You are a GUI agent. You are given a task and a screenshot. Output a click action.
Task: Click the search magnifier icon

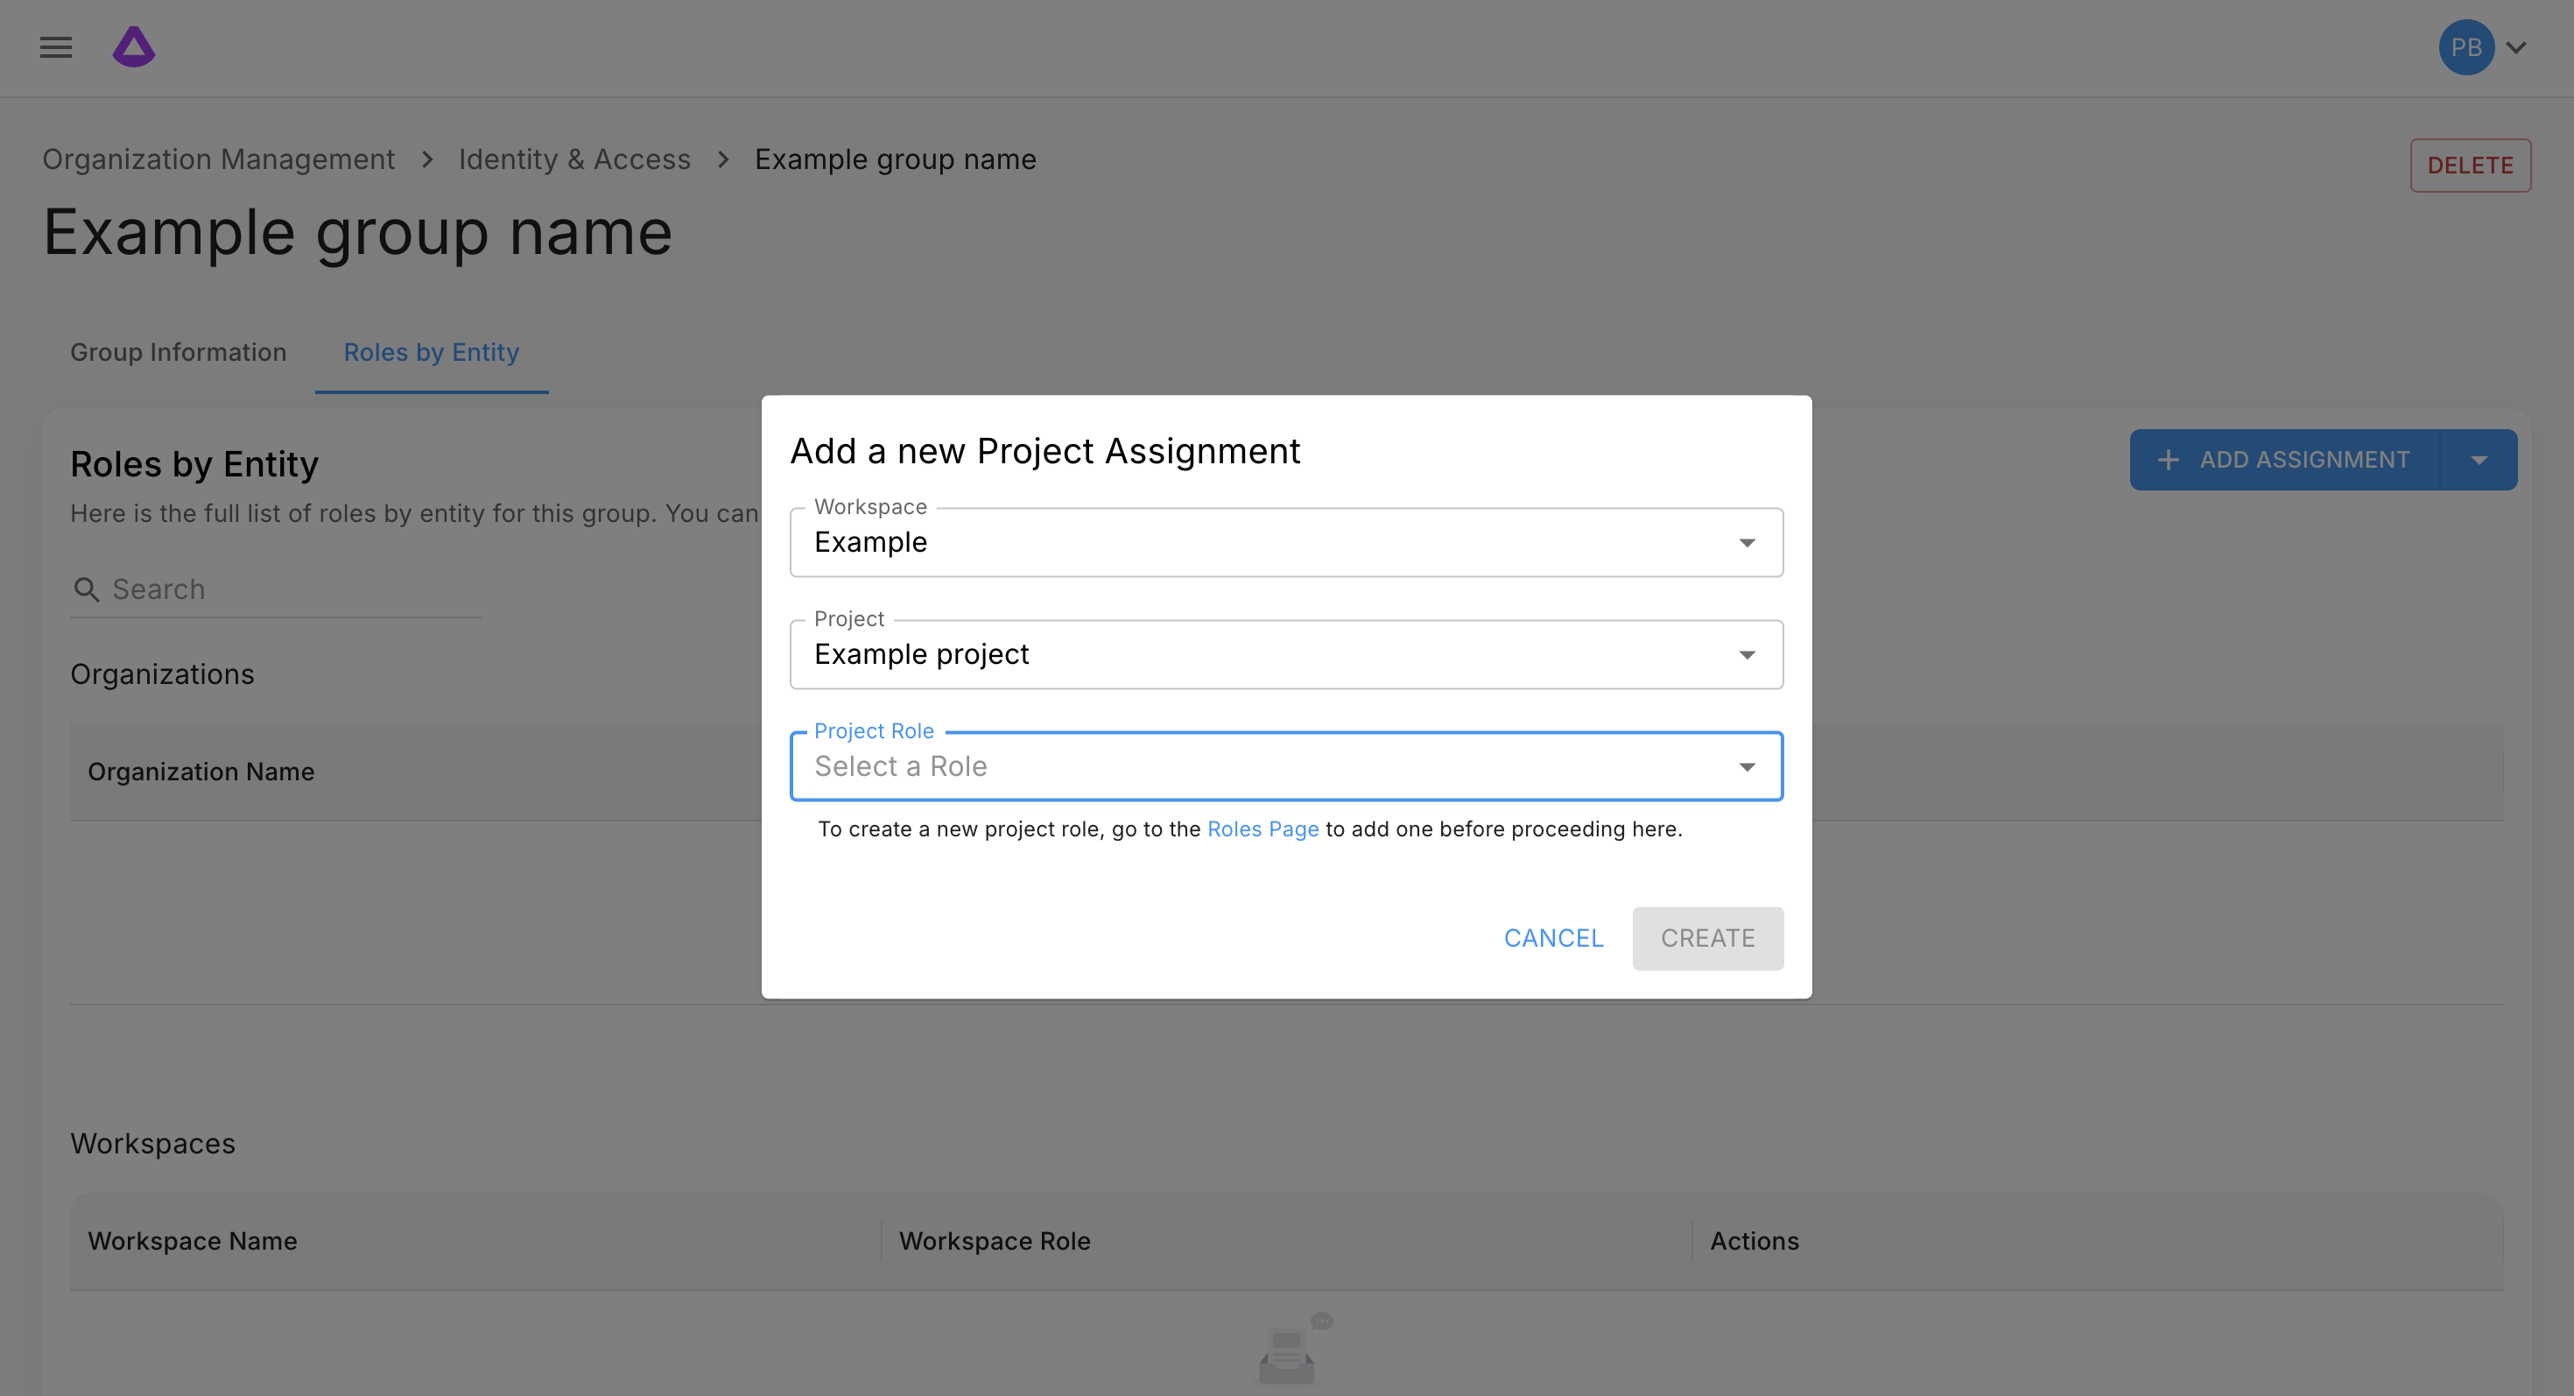pyautogui.click(x=87, y=589)
